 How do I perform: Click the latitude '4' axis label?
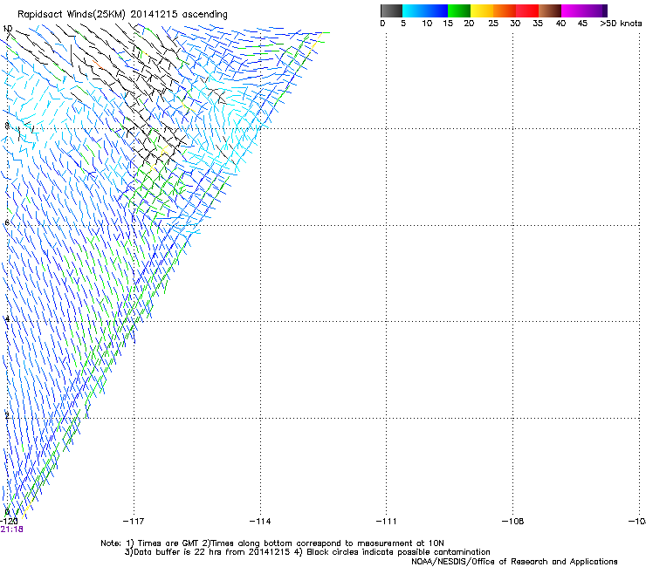(x=7, y=319)
